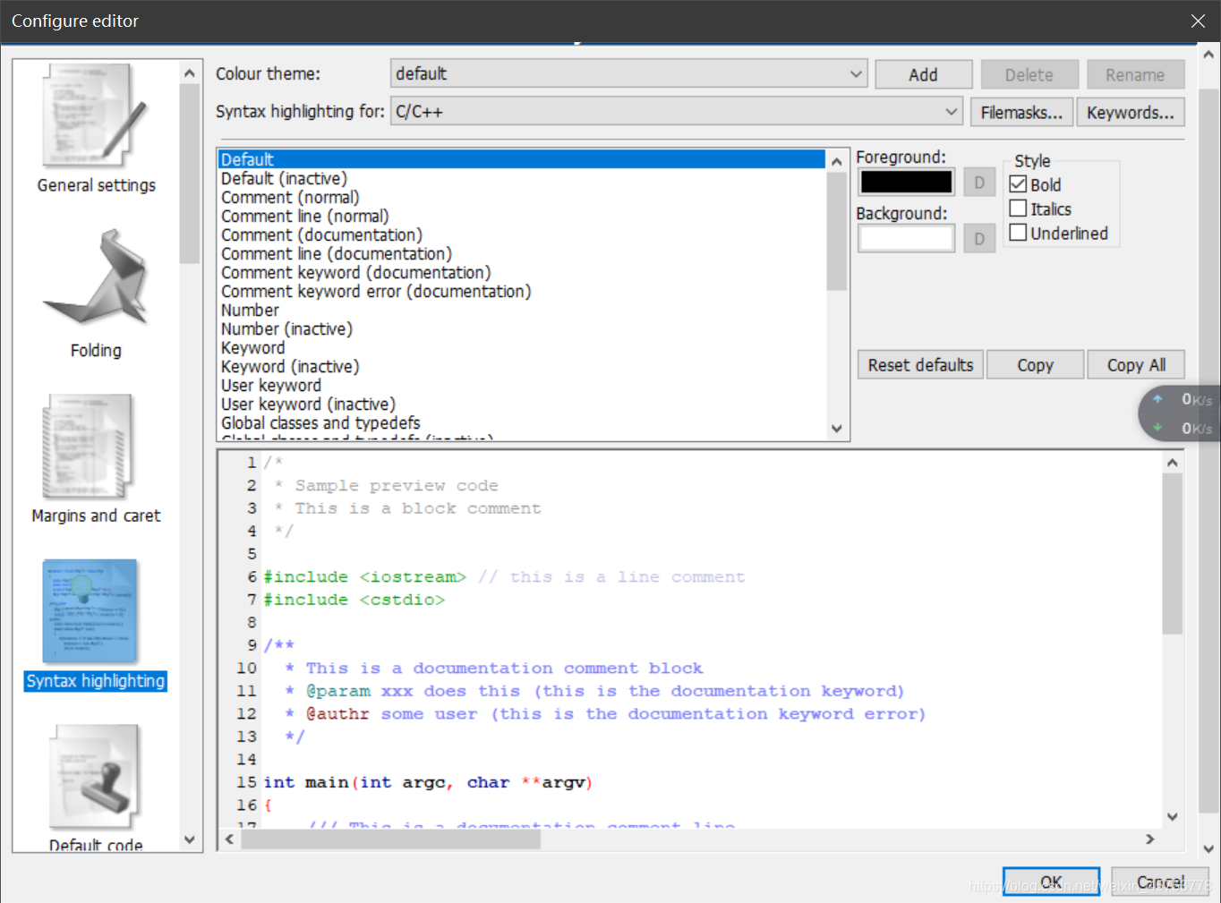Open the Default code section icon
1221x903 pixels.
tap(96, 777)
